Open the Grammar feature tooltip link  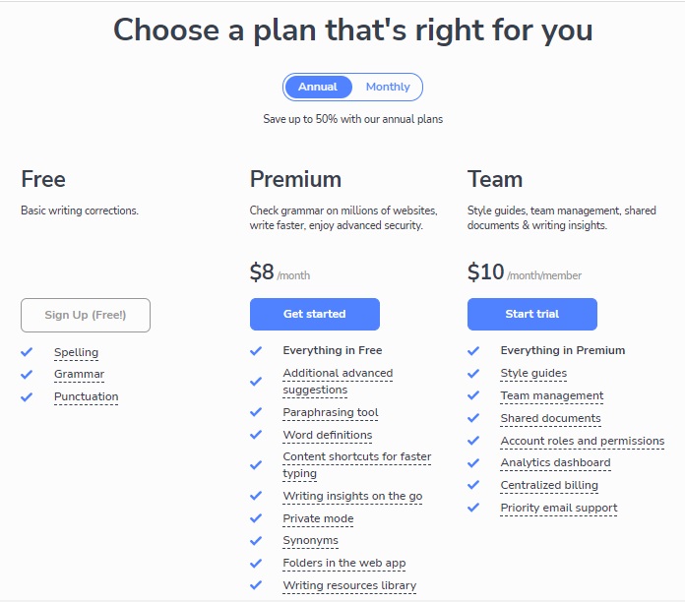tap(79, 374)
